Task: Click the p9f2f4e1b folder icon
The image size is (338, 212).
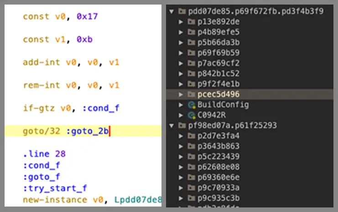Action: pos(191,84)
